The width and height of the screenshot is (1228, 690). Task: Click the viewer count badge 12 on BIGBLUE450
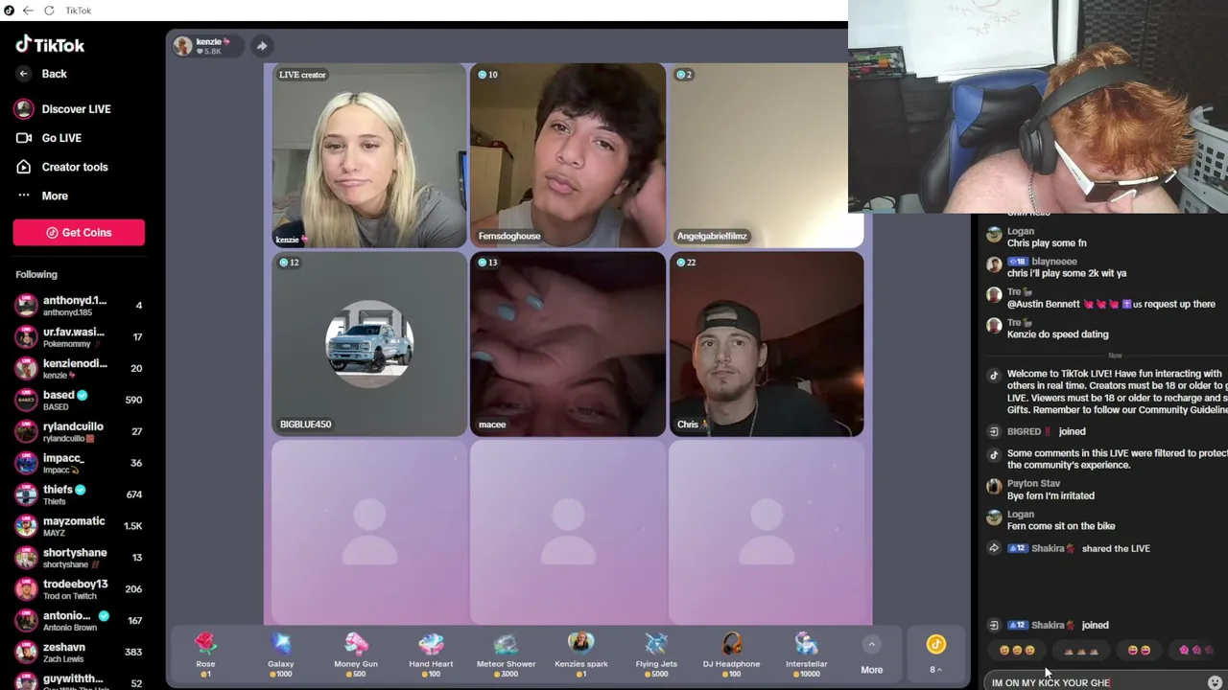coord(289,263)
